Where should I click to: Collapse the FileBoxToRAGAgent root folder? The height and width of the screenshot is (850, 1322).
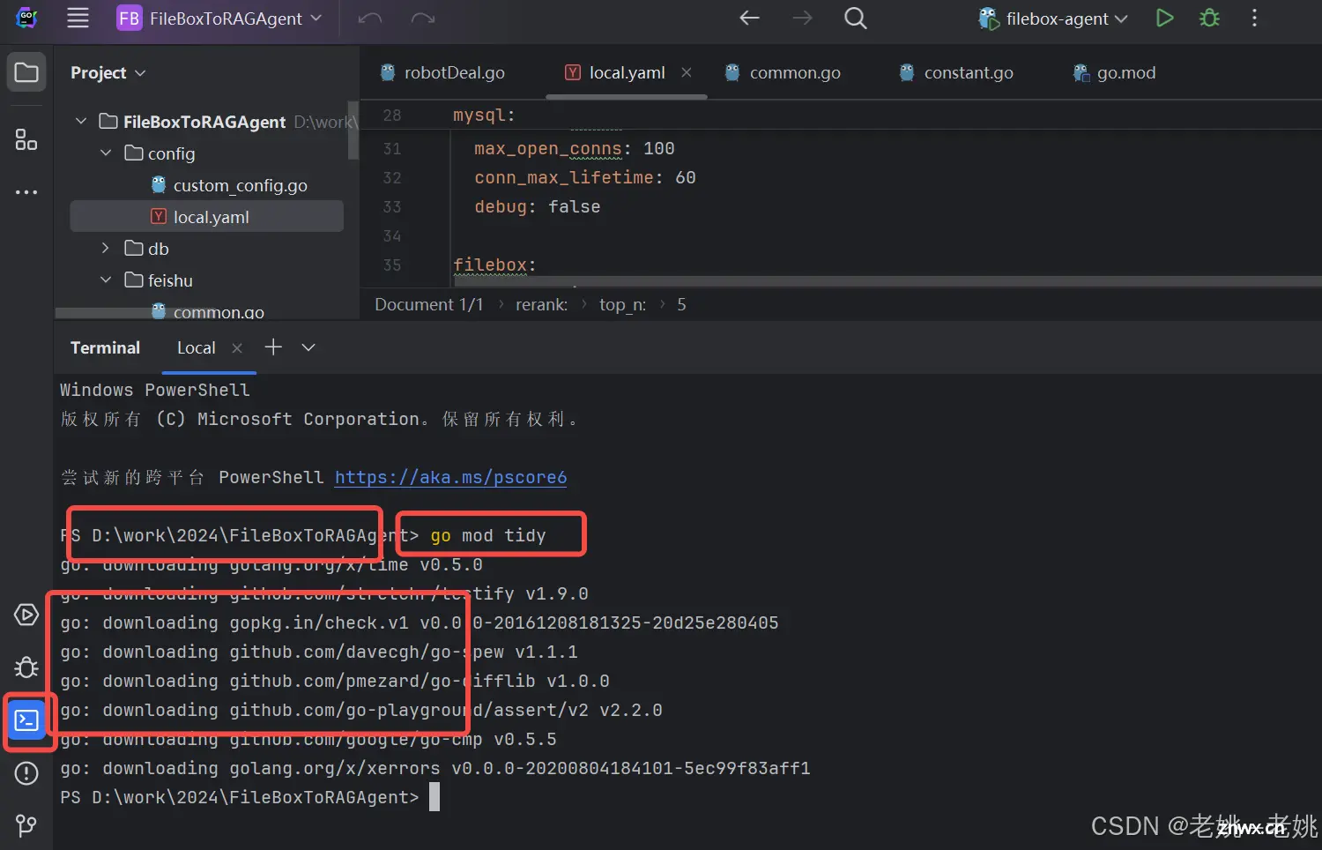tap(81, 121)
